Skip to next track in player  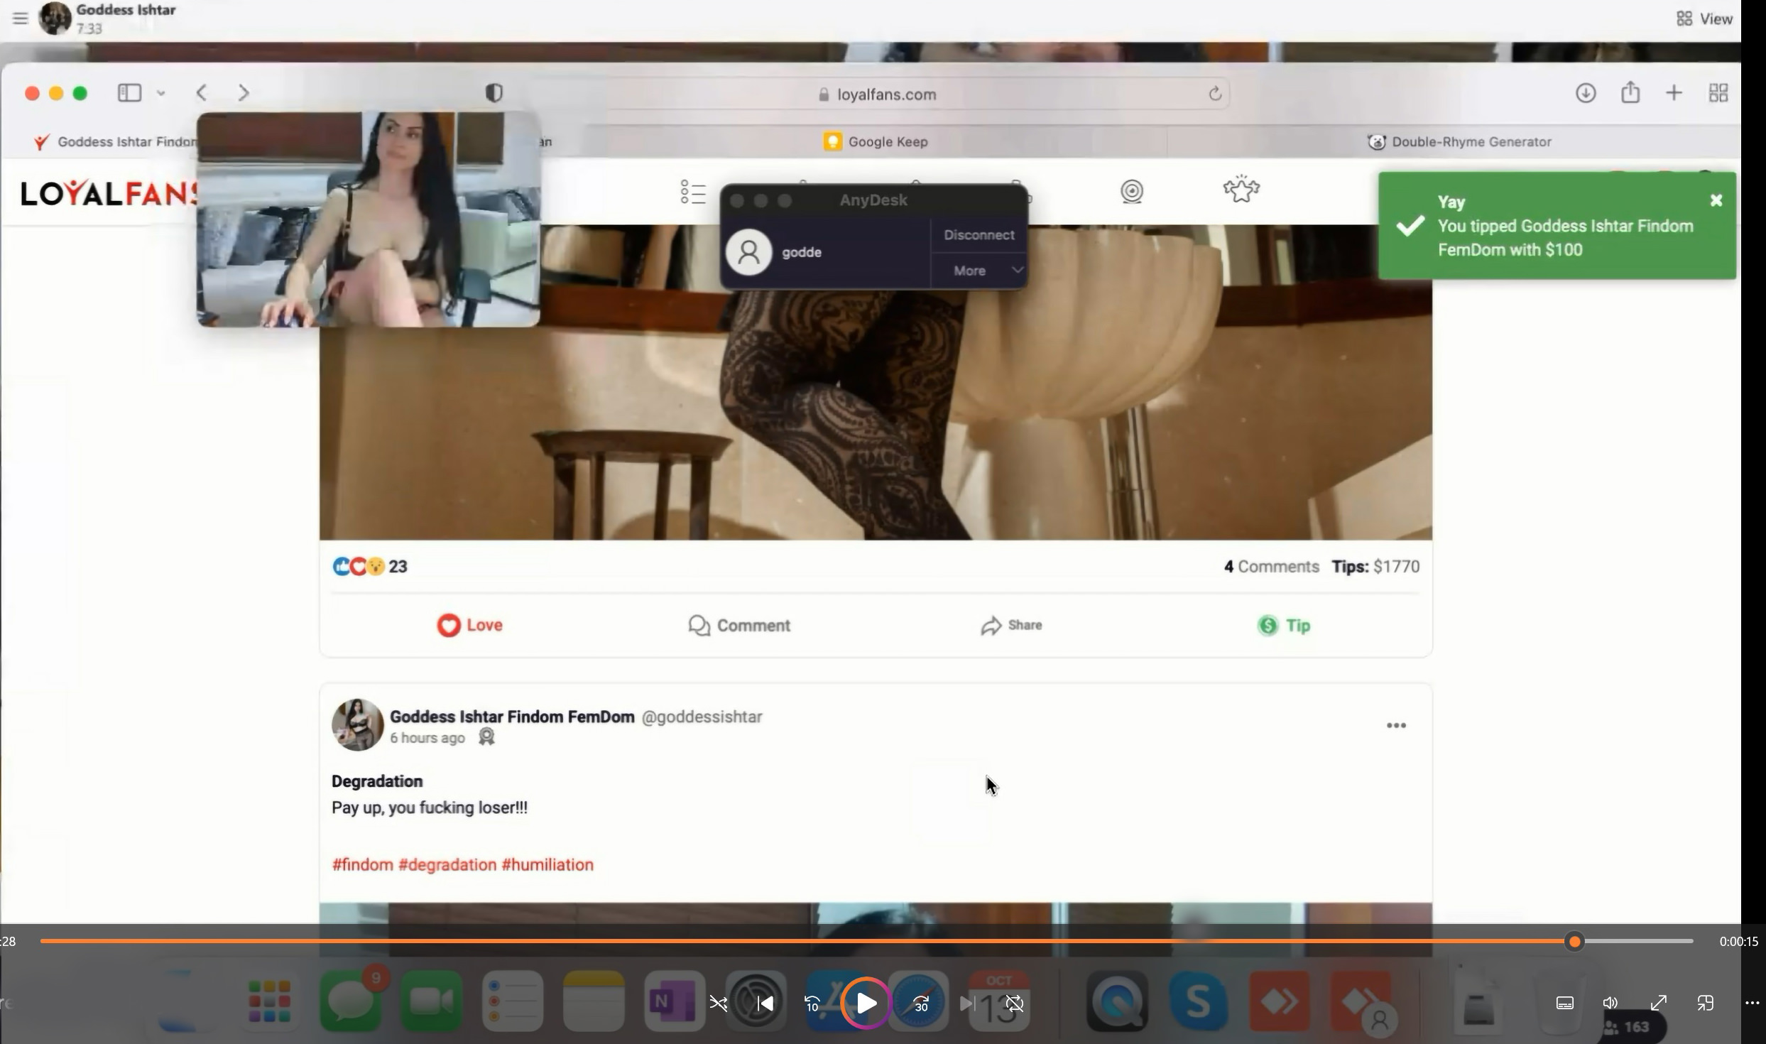click(966, 1004)
